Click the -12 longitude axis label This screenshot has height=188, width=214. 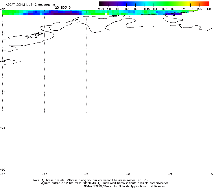(44, 174)
